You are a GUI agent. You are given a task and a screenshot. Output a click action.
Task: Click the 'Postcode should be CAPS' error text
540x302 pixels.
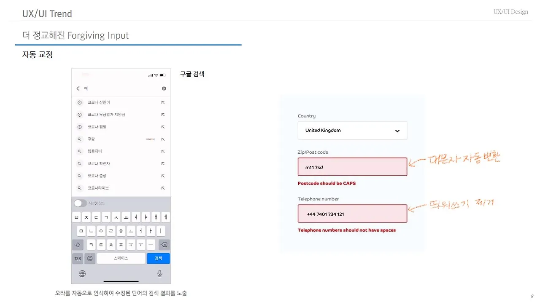click(x=327, y=184)
